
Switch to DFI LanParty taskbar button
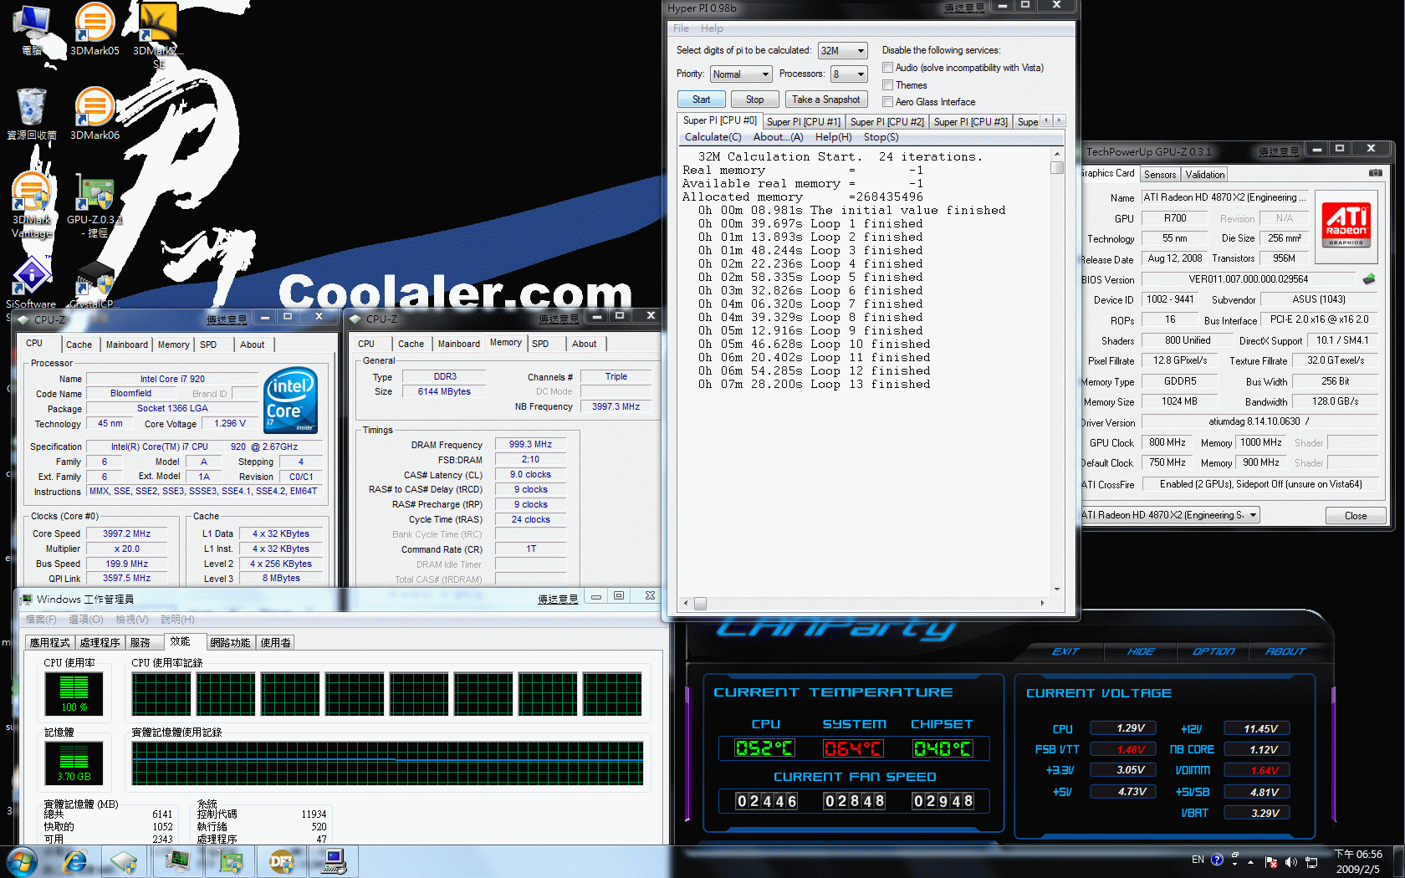point(283,860)
